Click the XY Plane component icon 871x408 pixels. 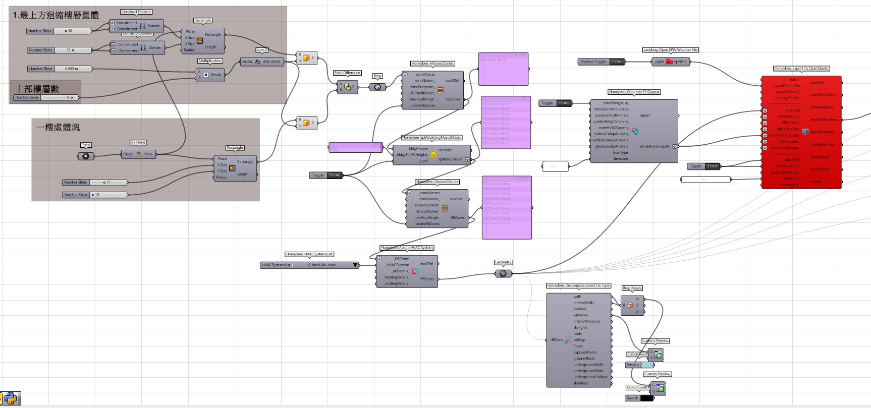138,154
